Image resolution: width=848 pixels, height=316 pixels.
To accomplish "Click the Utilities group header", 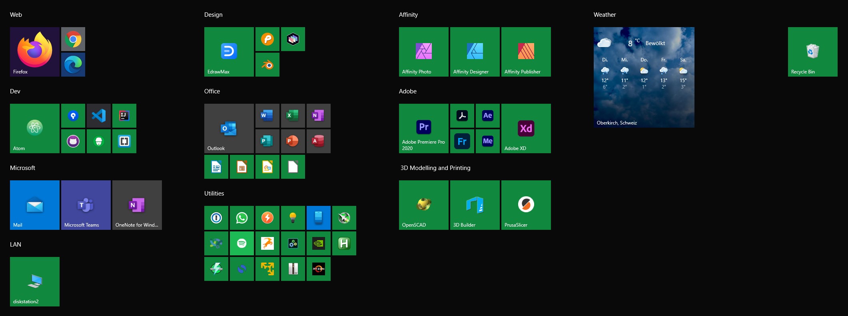I will (214, 194).
